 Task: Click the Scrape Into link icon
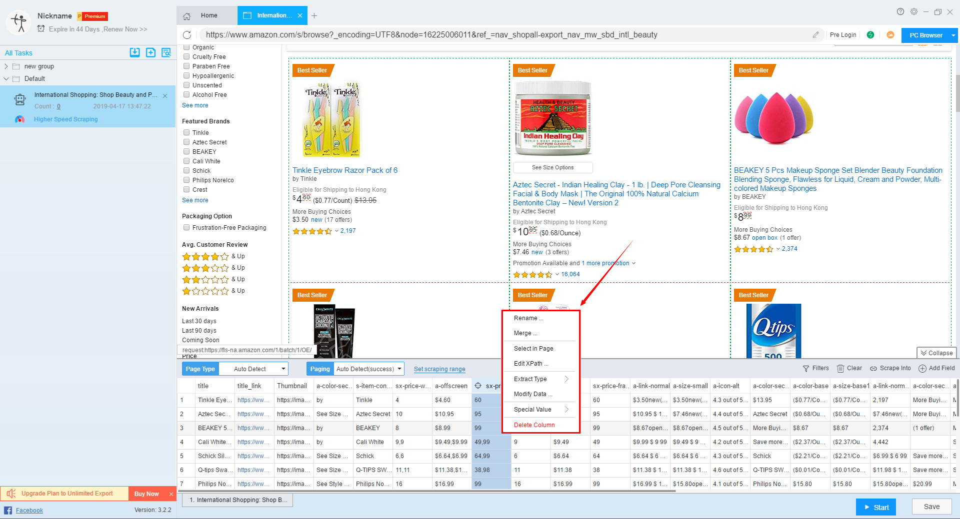(873, 369)
